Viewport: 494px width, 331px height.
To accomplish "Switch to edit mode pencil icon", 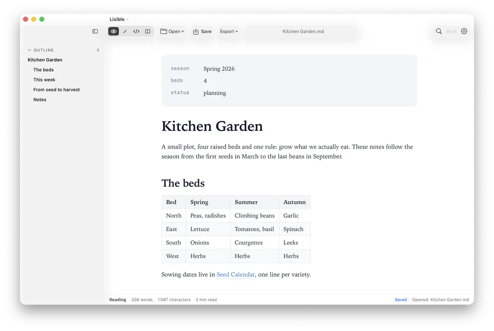I will (x=125, y=31).
